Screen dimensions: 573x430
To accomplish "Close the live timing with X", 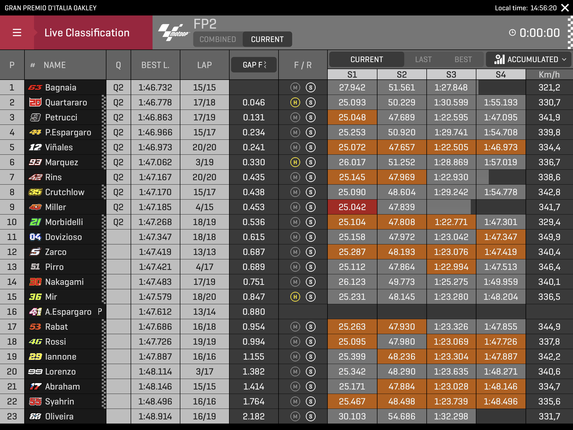I will (x=565, y=8).
